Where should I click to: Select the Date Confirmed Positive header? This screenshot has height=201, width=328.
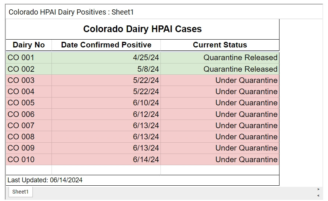coord(106,45)
